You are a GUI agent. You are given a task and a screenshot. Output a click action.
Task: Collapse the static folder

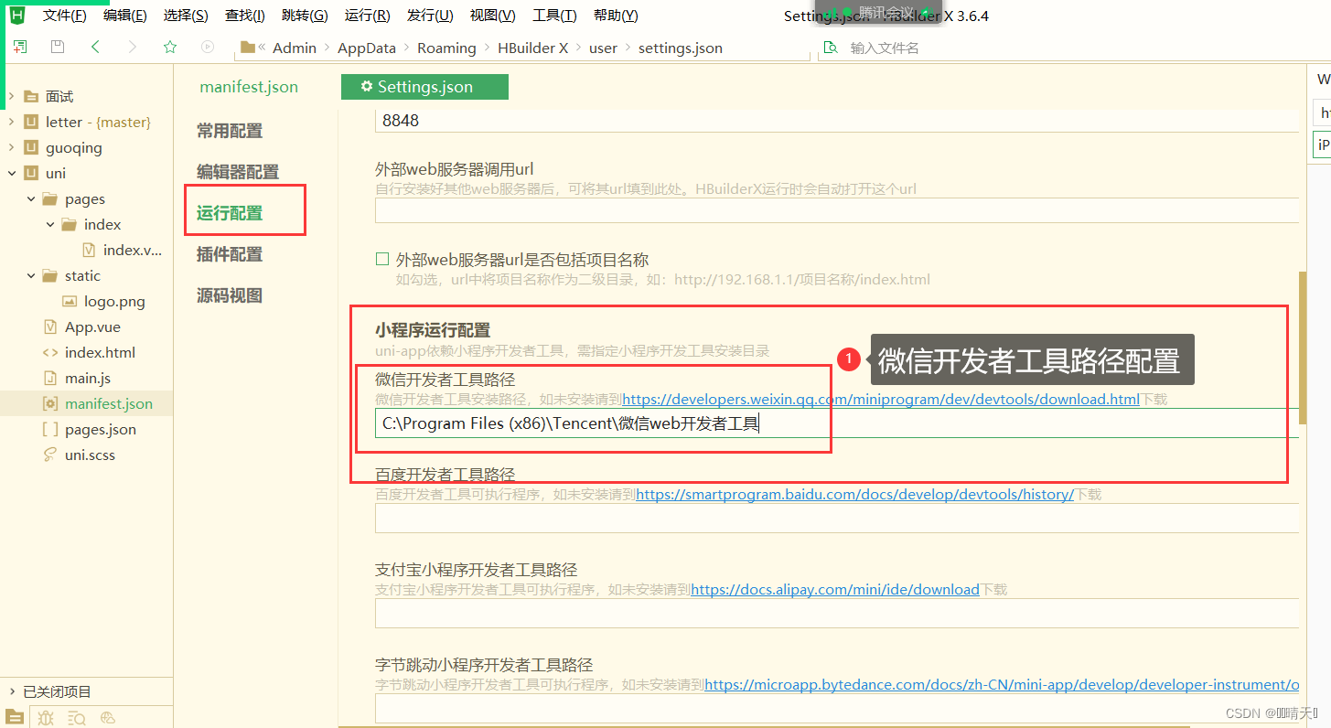pyautogui.click(x=31, y=275)
